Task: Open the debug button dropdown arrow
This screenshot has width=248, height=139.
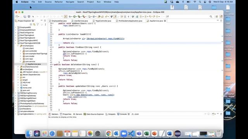Action: [x=72, y=17]
